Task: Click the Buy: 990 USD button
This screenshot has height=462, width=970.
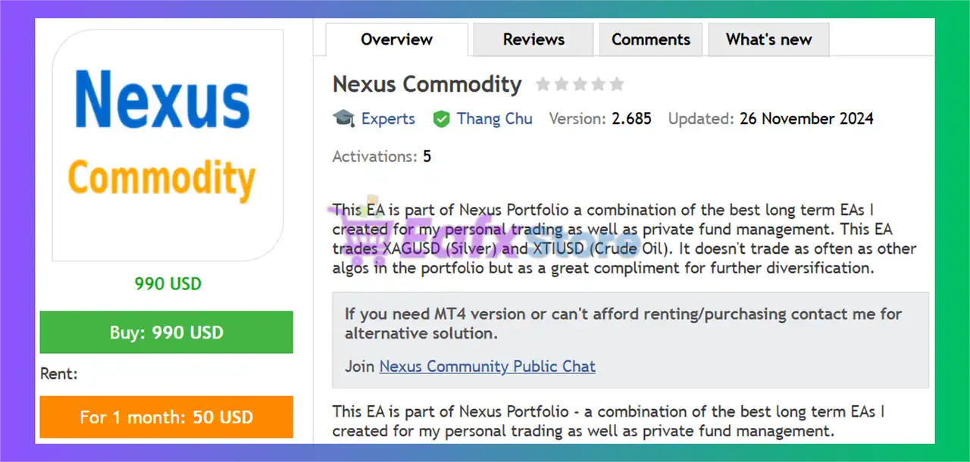Action: tap(167, 332)
